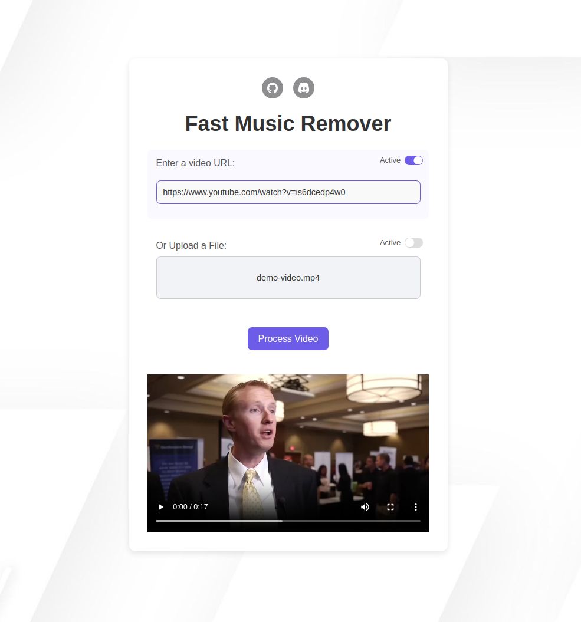The image size is (581, 622).
Task: Select the YouTube URL input field
Action: [x=288, y=192]
